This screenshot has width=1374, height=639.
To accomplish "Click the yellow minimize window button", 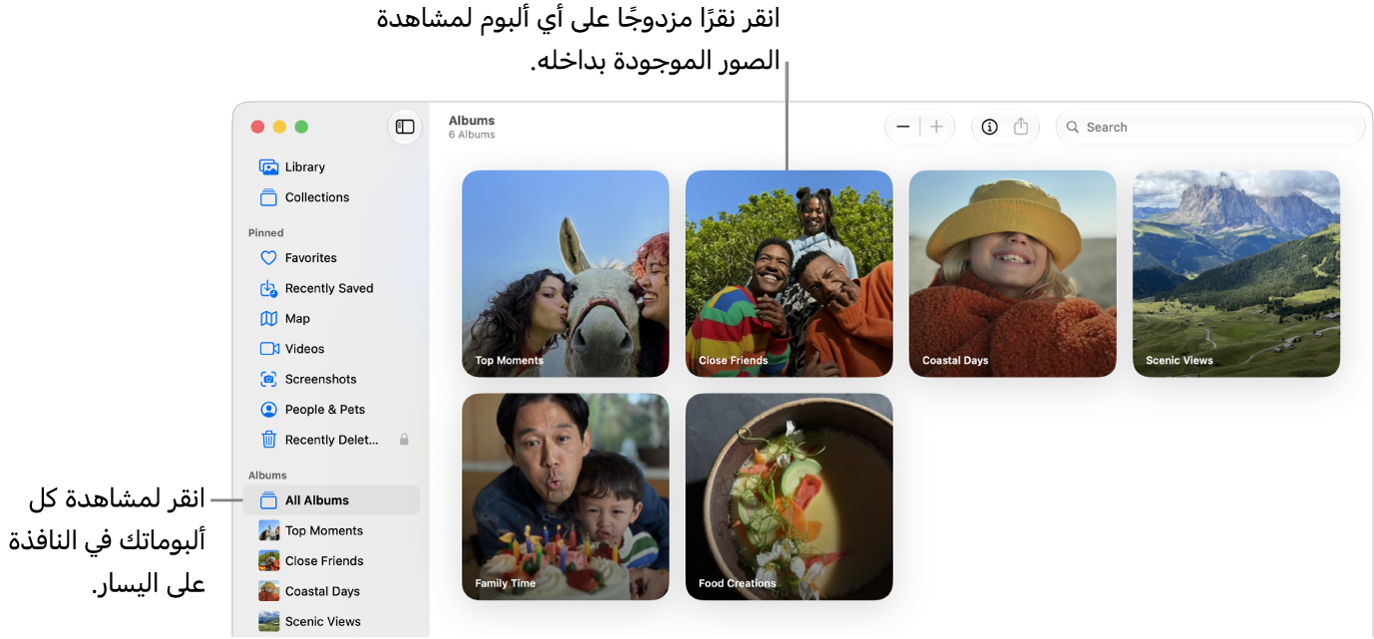I will [x=279, y=127].
